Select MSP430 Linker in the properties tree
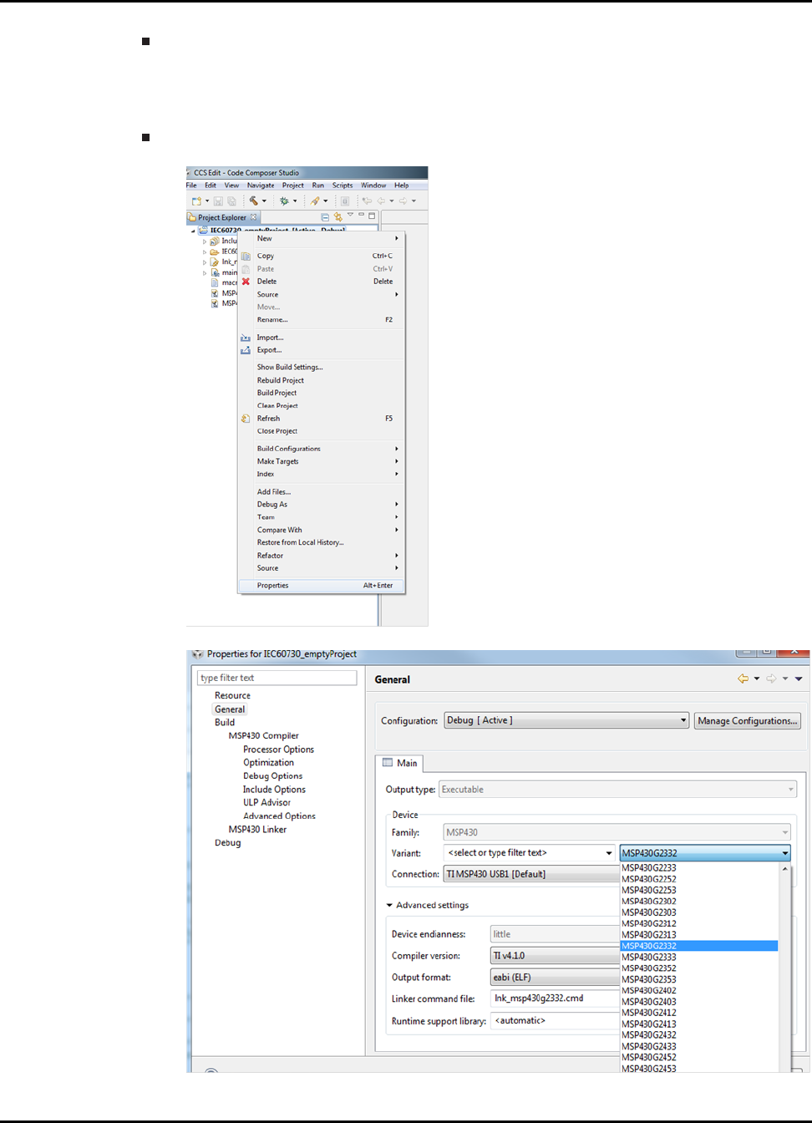This screenshot has height=1123, width=812. pyautogui.click(x=257, y=830)
